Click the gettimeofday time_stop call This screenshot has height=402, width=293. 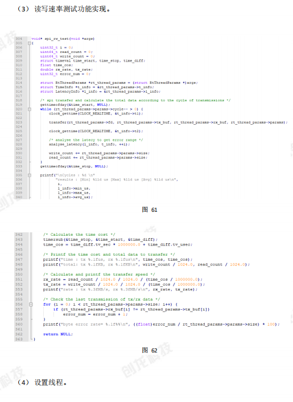coord(74,166)
